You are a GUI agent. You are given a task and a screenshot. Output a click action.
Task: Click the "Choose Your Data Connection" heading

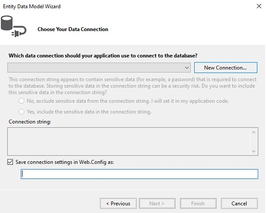point(73,29)
